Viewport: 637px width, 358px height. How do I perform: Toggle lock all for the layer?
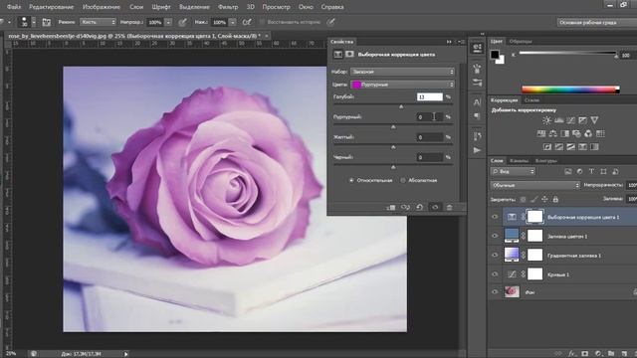click(x=555, y=199)
